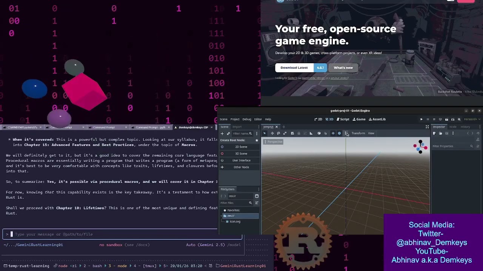
Task: Click the 3D viewport orientation gizmo
Action: point(420,146)
